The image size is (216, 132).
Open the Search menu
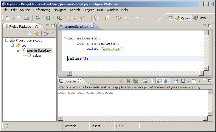pos(75,10)
